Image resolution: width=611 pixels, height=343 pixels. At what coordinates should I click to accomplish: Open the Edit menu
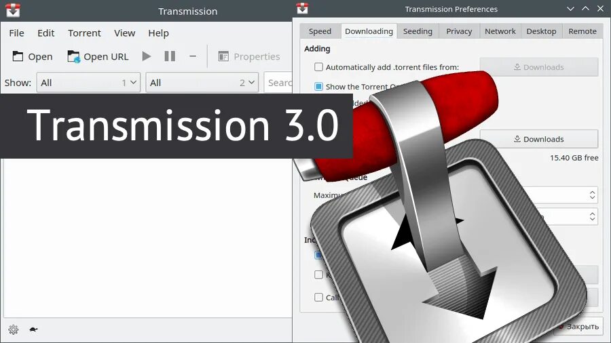pyautogui.click(x=46, y=33)
